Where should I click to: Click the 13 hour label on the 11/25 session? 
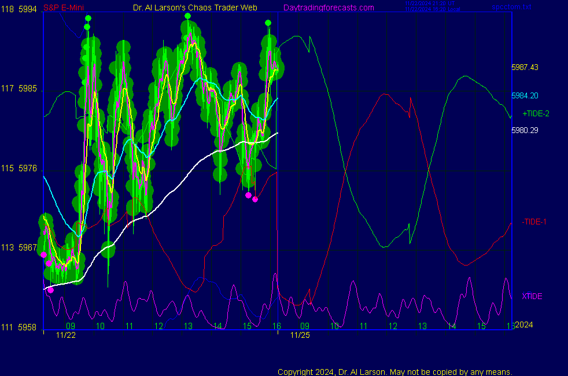click(x=422, y=326)
